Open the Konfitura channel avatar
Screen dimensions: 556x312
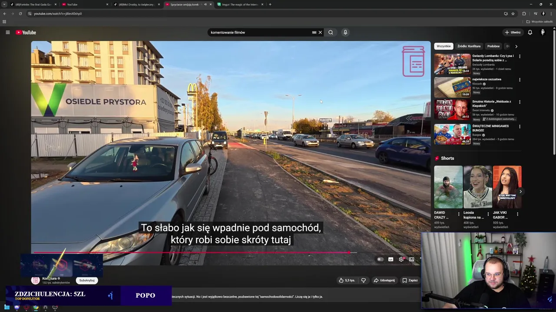coord(36,280)
